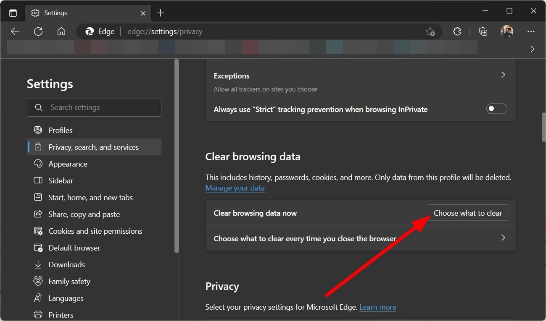
Task: Add this page to favorites star icon
Action: pos(430,31)
